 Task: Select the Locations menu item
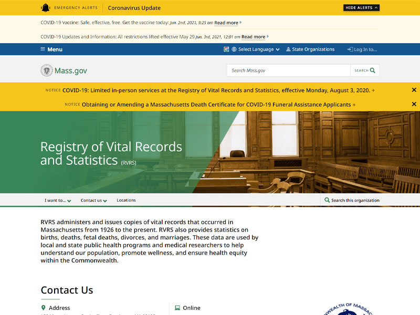point(126,200)
